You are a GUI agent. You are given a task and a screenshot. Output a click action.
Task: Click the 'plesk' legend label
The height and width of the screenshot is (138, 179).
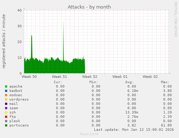(x=15, y=121)
